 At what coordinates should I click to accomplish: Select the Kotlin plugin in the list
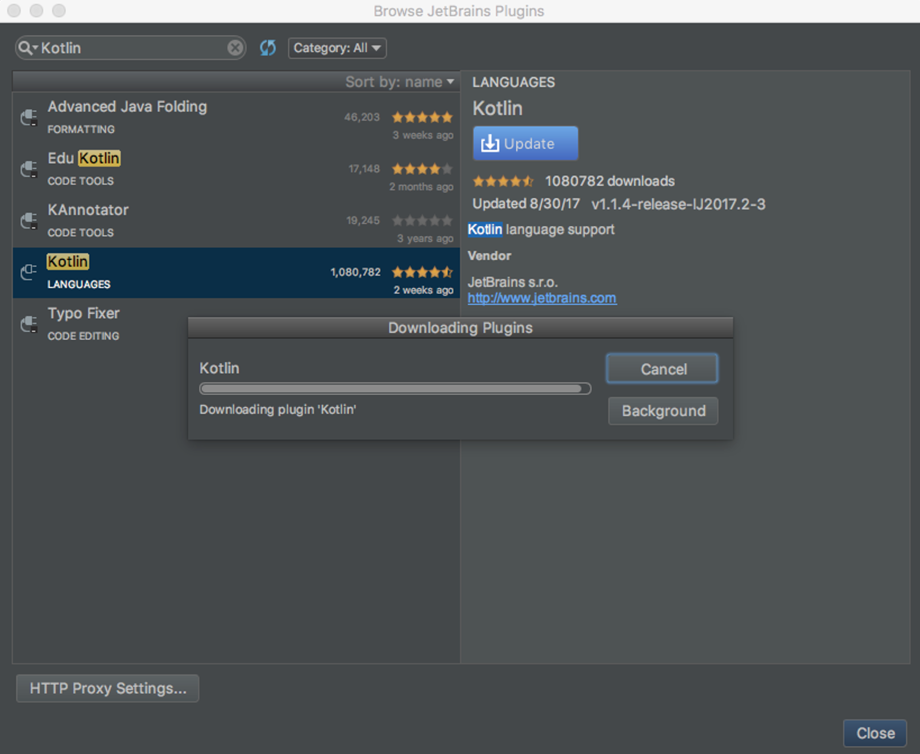click(x=236, y=273)
